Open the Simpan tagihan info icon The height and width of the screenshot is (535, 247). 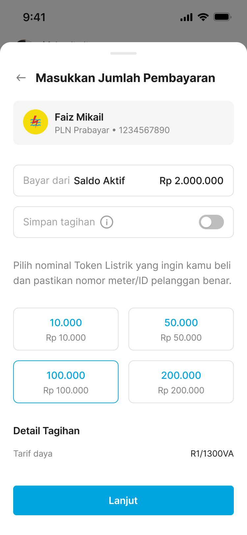107,222
